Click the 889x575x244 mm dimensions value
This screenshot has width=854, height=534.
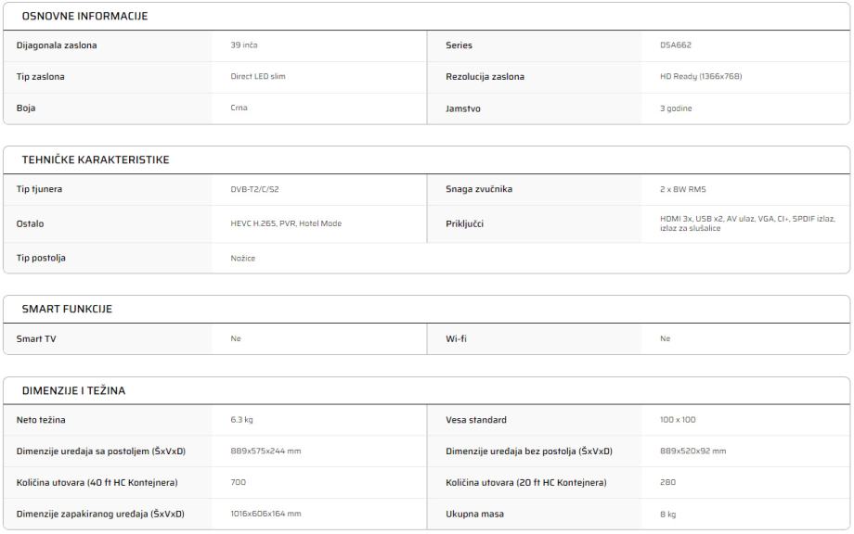pyautogui.click(x=265, y=451)
